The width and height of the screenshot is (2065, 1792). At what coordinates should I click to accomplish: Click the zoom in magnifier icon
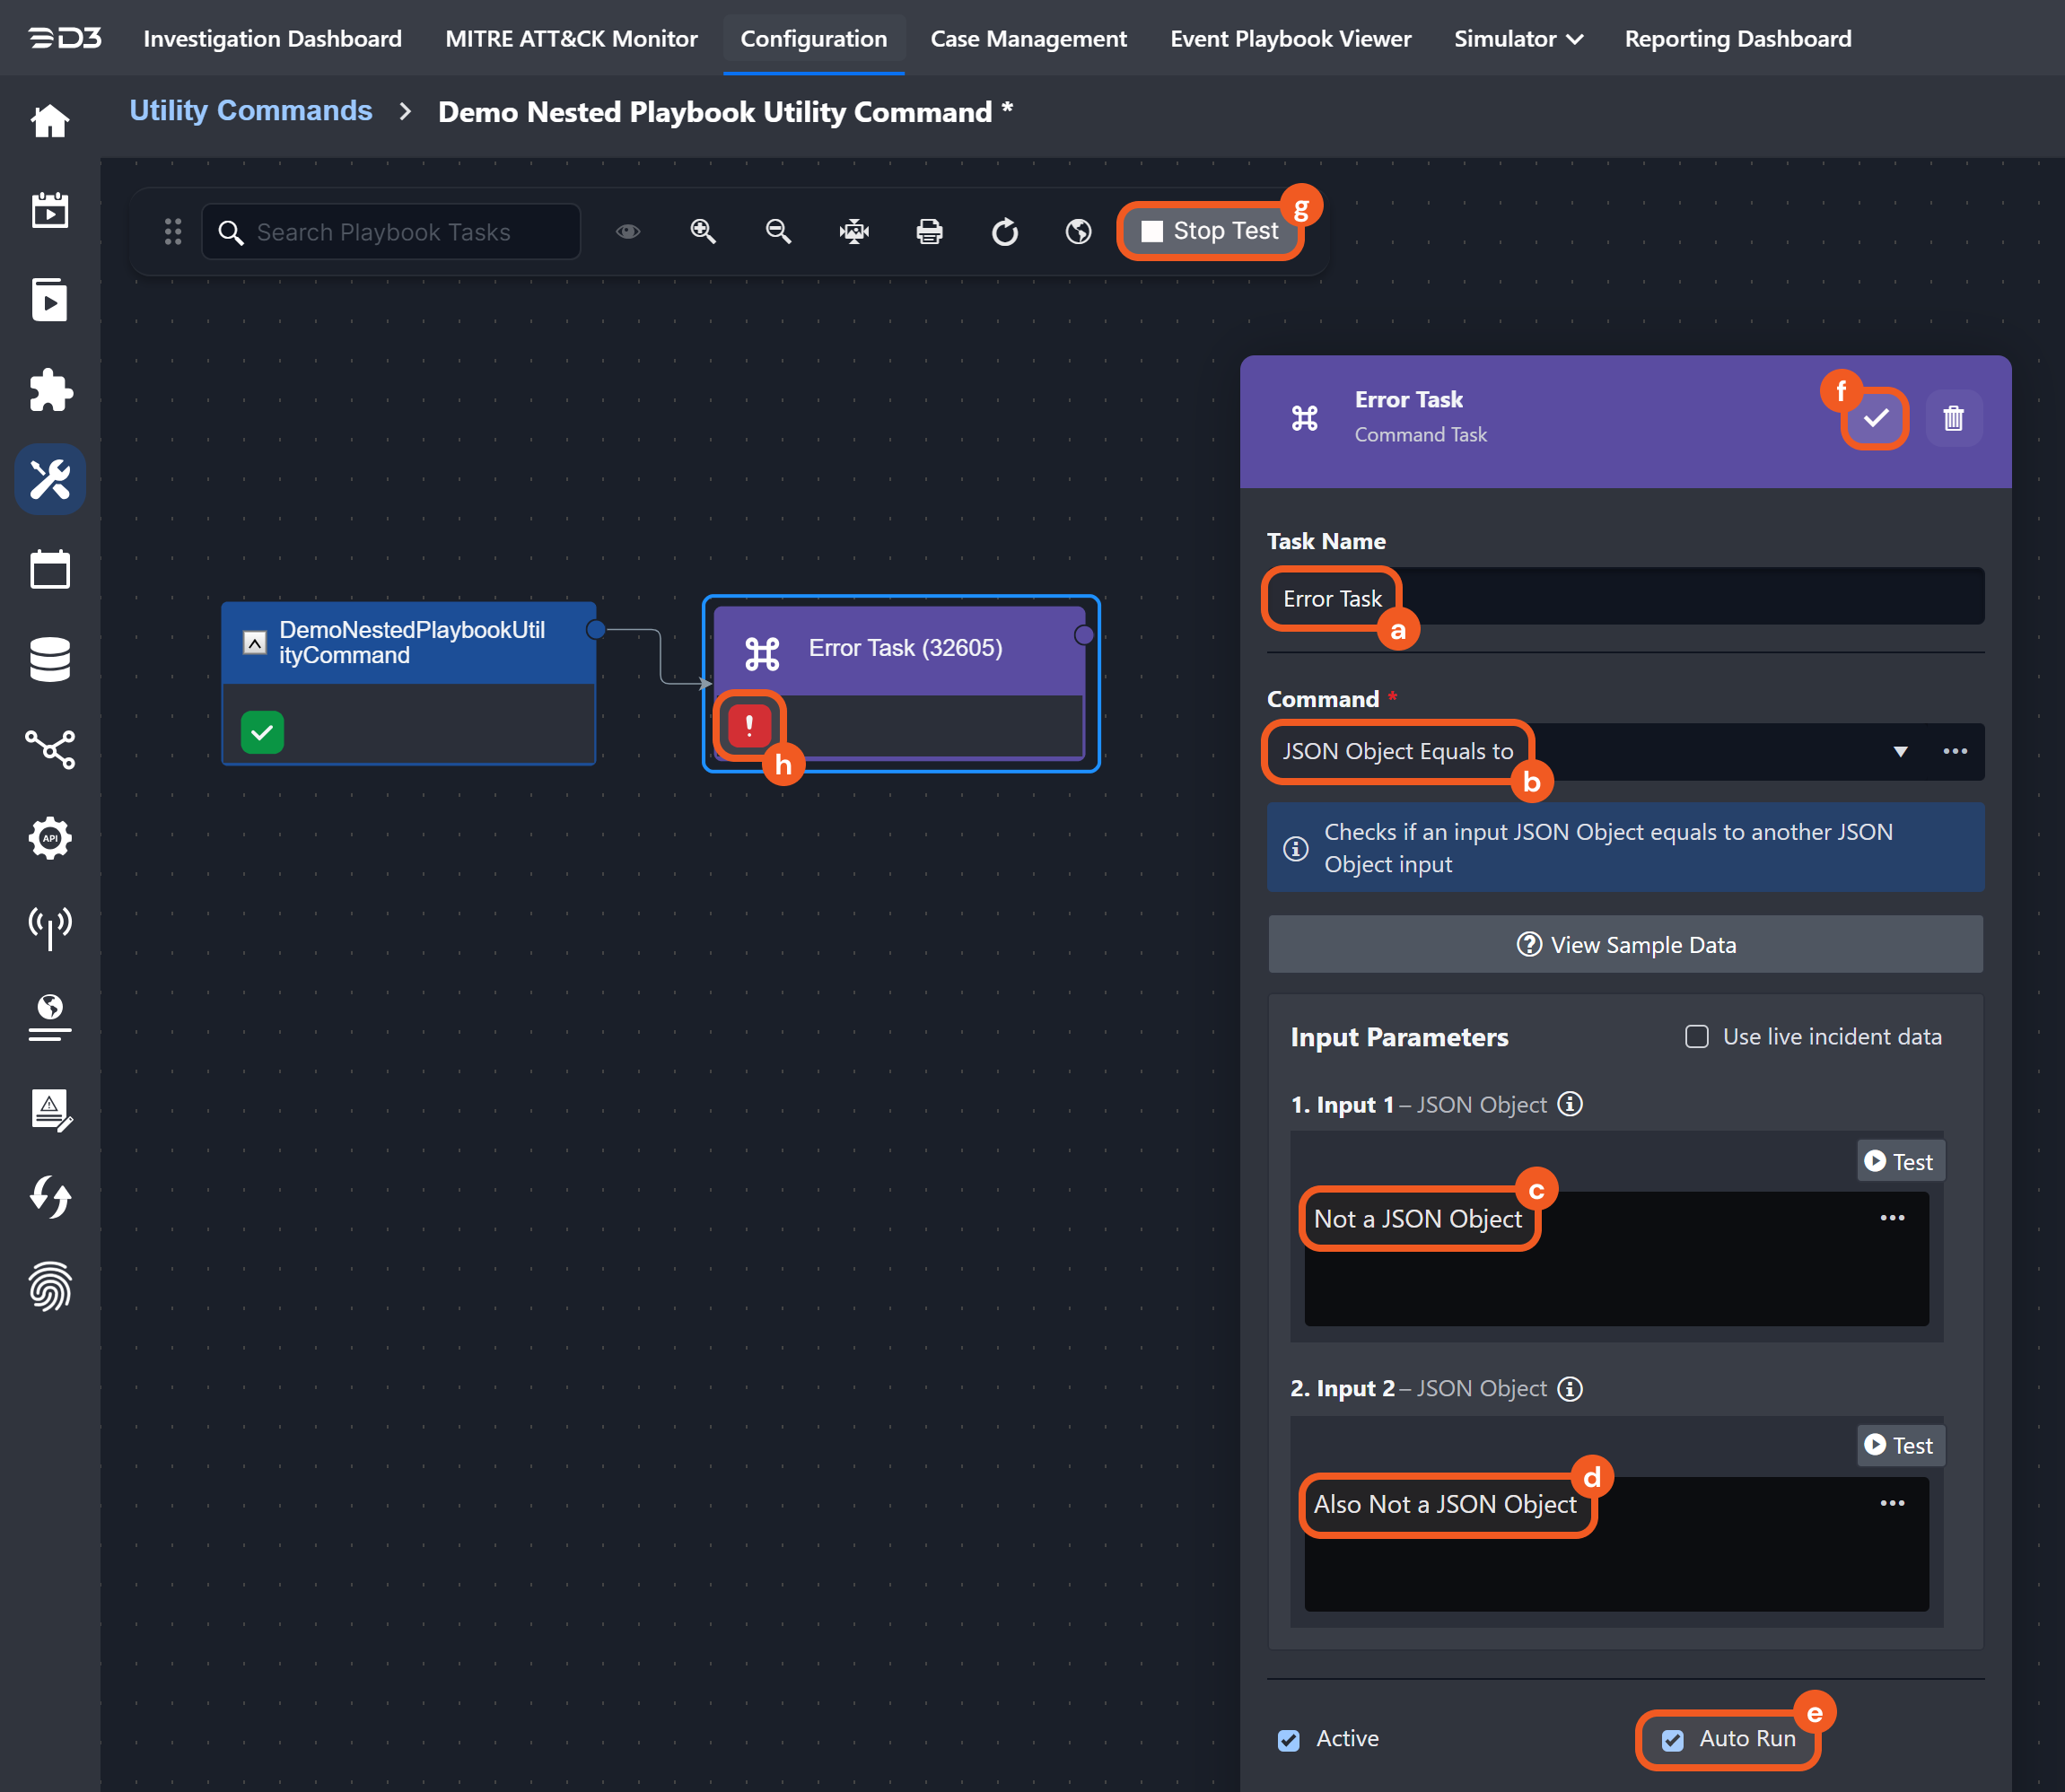703,232
